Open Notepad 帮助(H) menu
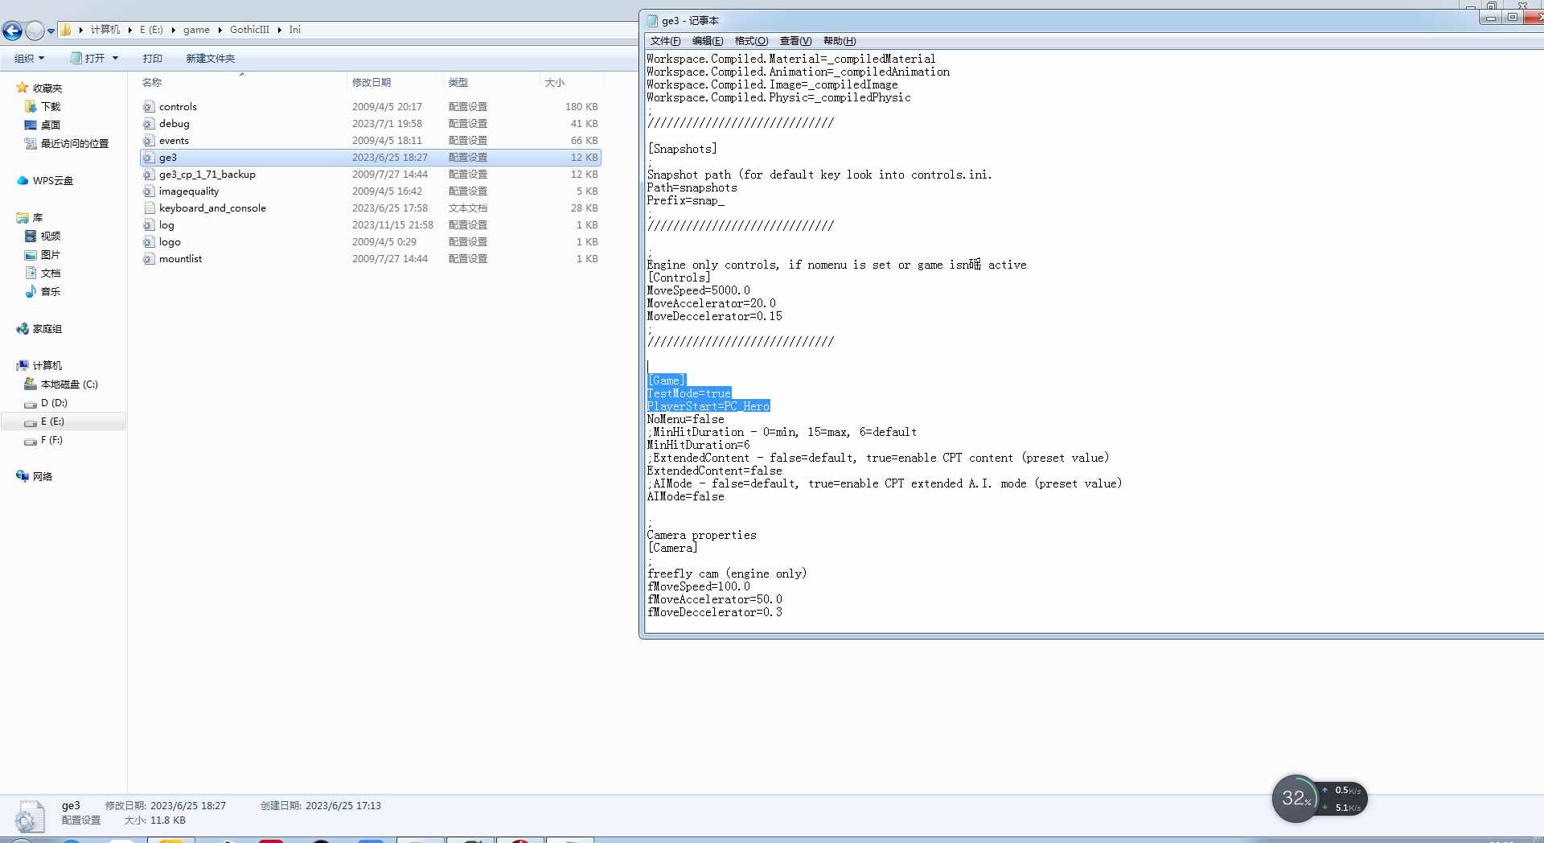The width and height of the screenshot is (1544, 843). coord(840,41)
